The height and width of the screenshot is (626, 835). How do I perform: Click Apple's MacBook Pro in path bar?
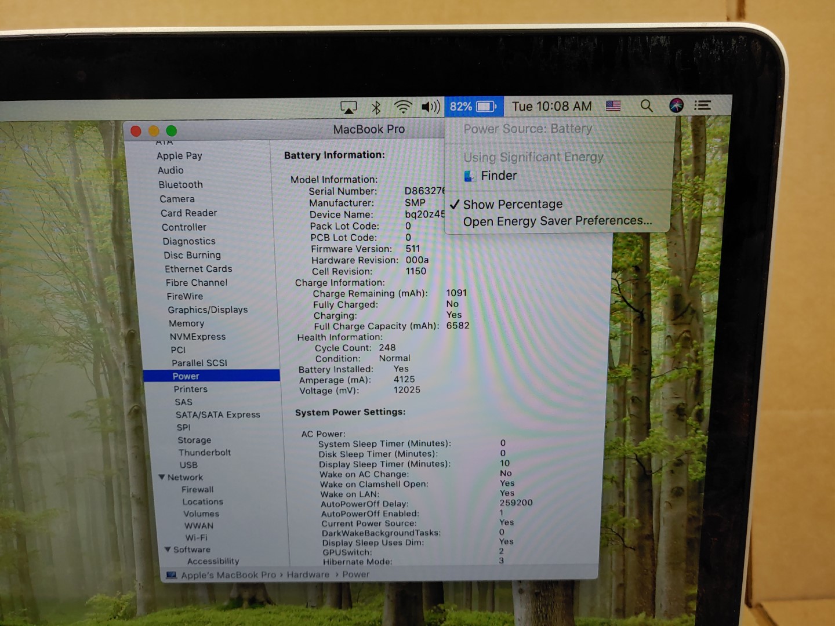[228, 575]
